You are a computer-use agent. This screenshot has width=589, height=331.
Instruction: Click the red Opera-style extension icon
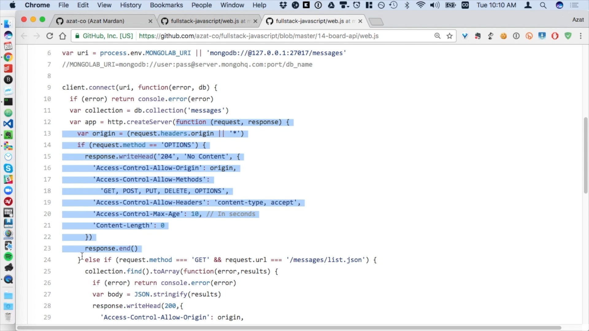tap(555, 36)
